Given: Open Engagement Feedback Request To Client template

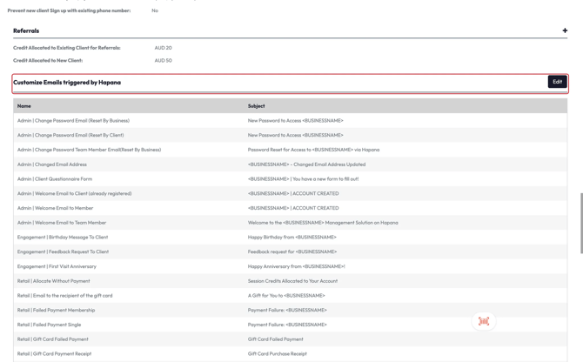Looking at the screenshot, I should pos(63,251).
